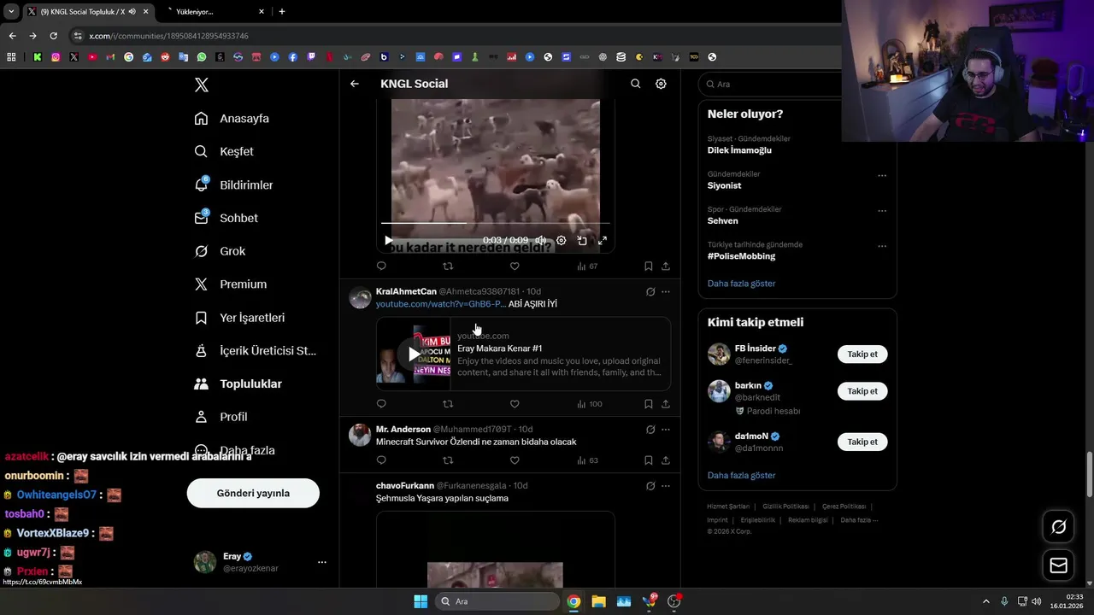Repost Mr. Anderson's Minecraft post
This screenshot has height=615, width=1094.
coord(448,460)
